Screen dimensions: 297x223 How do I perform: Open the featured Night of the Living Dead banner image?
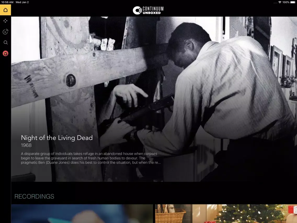point(154,99)
